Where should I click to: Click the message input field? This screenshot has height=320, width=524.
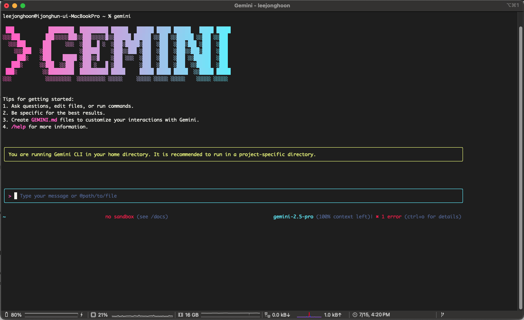click(234, 196)
